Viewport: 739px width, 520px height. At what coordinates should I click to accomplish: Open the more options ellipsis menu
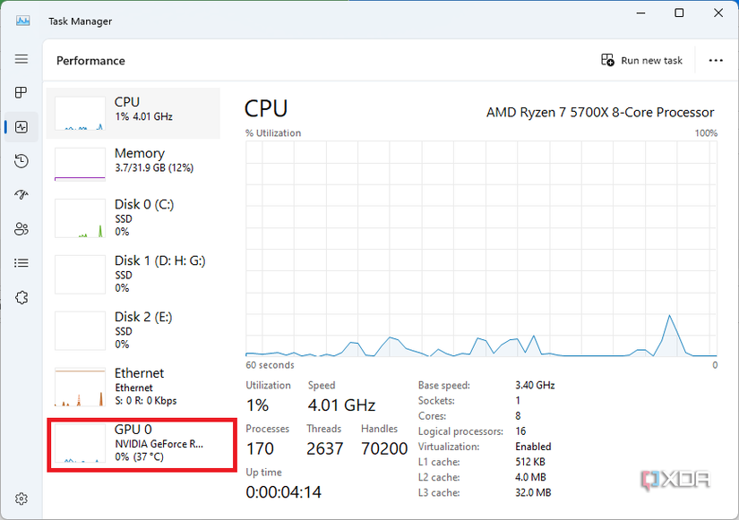(x=715, y=60)
